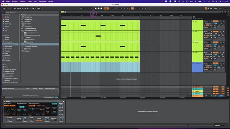Open the Instruments browser category
Image resolution: width=230 pixels, height=129 pixels.
[x=8, y=42]
